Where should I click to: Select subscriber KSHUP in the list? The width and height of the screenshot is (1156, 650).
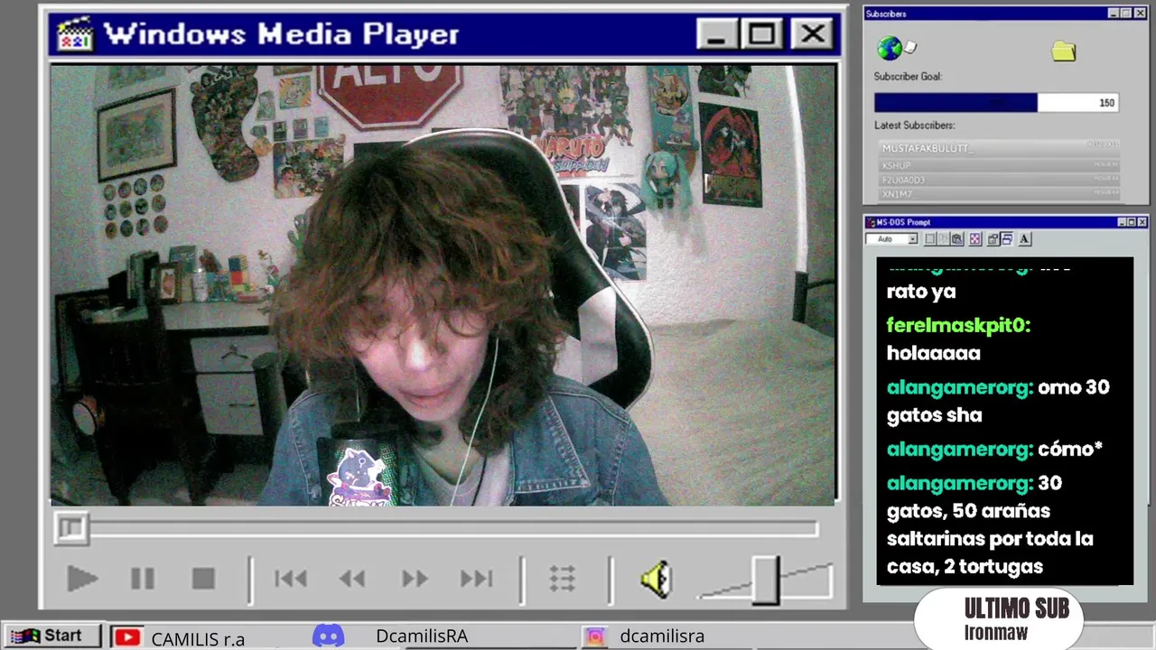[x=1000, y=166]
